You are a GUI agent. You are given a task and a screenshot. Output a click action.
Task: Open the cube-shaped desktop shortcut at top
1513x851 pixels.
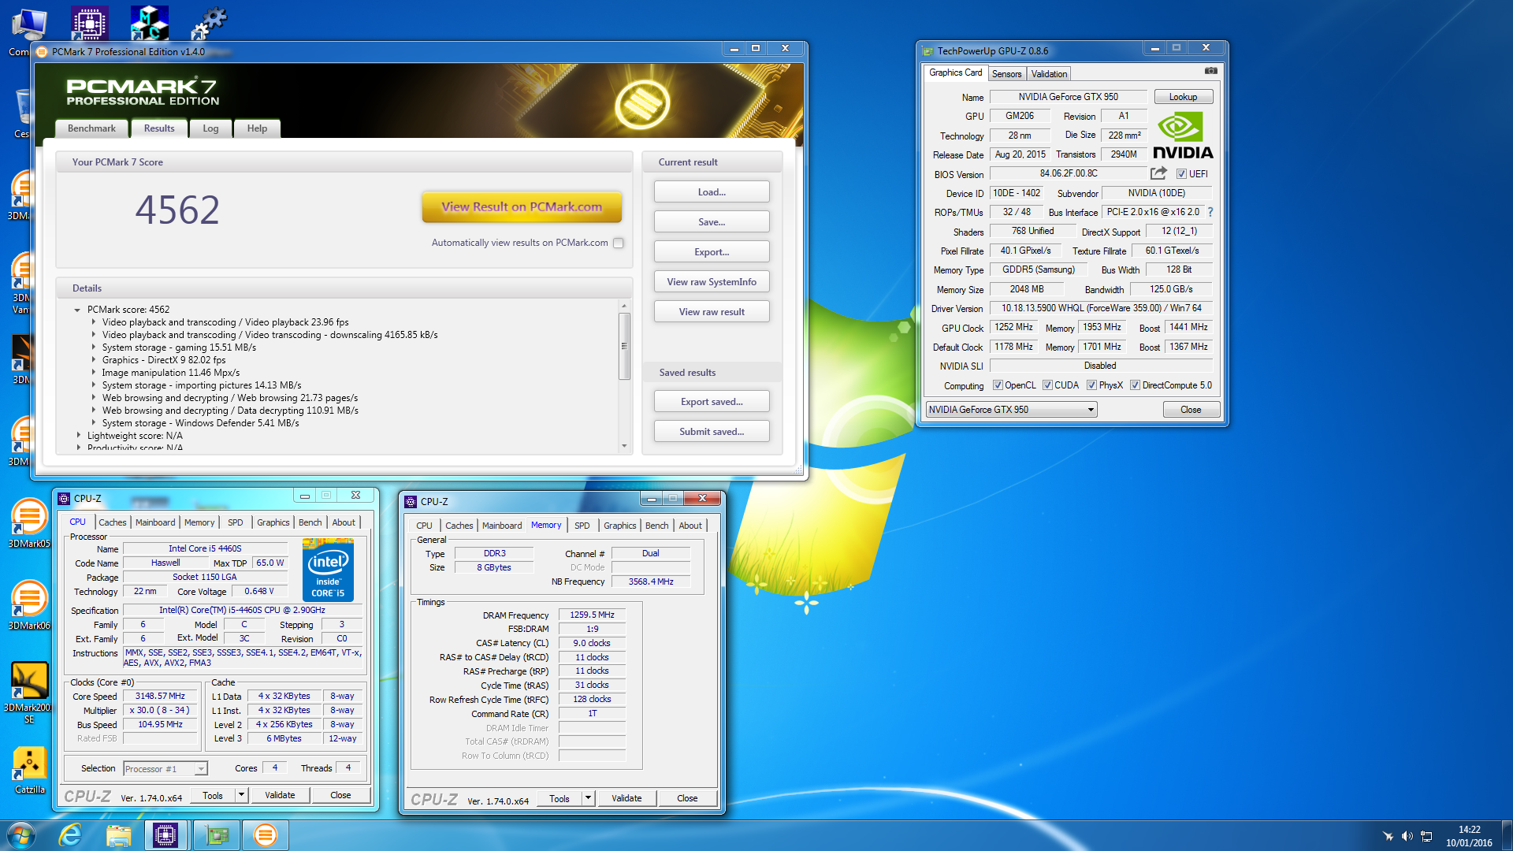149,23
